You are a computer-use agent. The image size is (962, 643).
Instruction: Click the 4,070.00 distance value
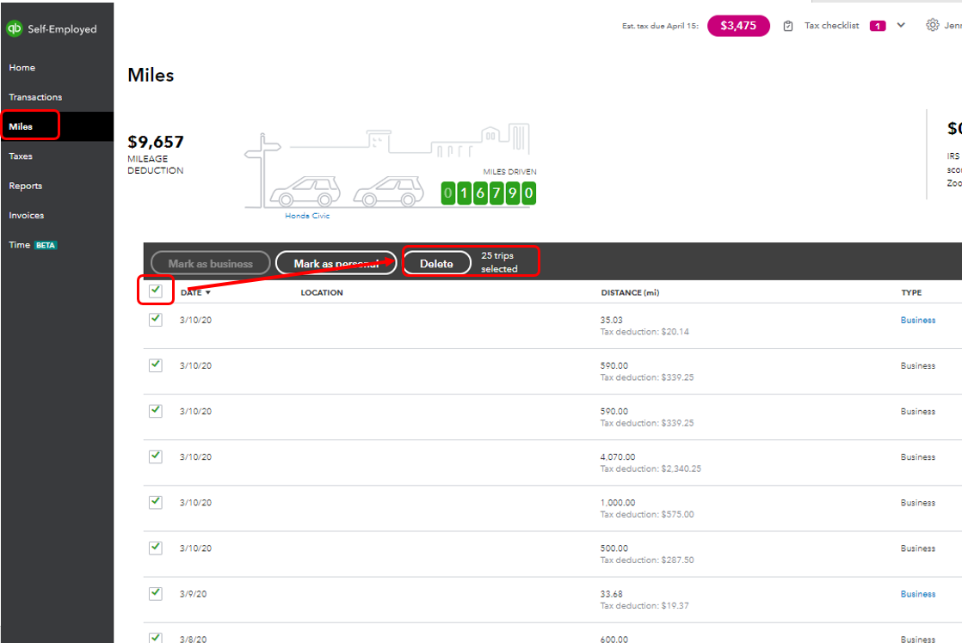click(618, 456)
